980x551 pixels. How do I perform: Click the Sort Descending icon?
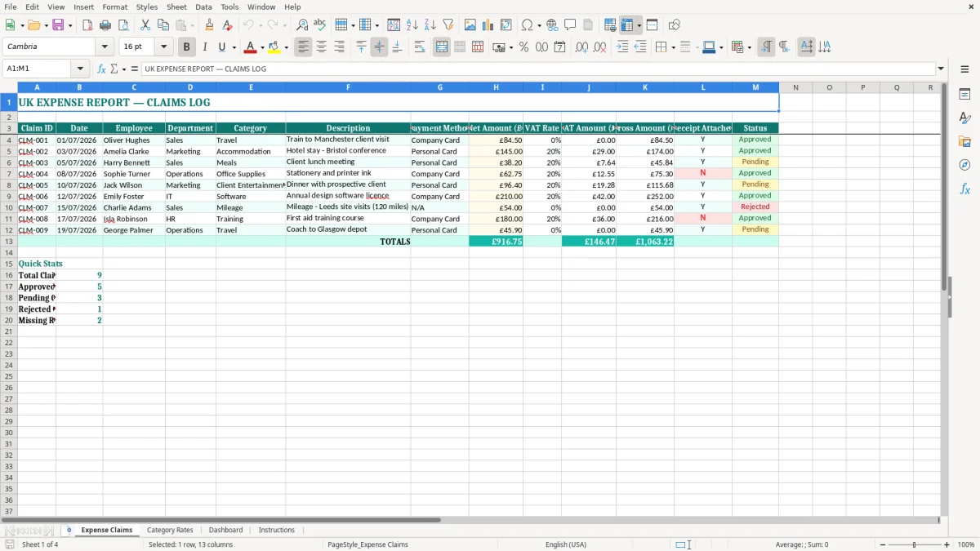[430, 25]
